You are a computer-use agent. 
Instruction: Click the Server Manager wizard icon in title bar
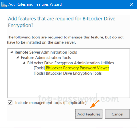coord(4,4)
